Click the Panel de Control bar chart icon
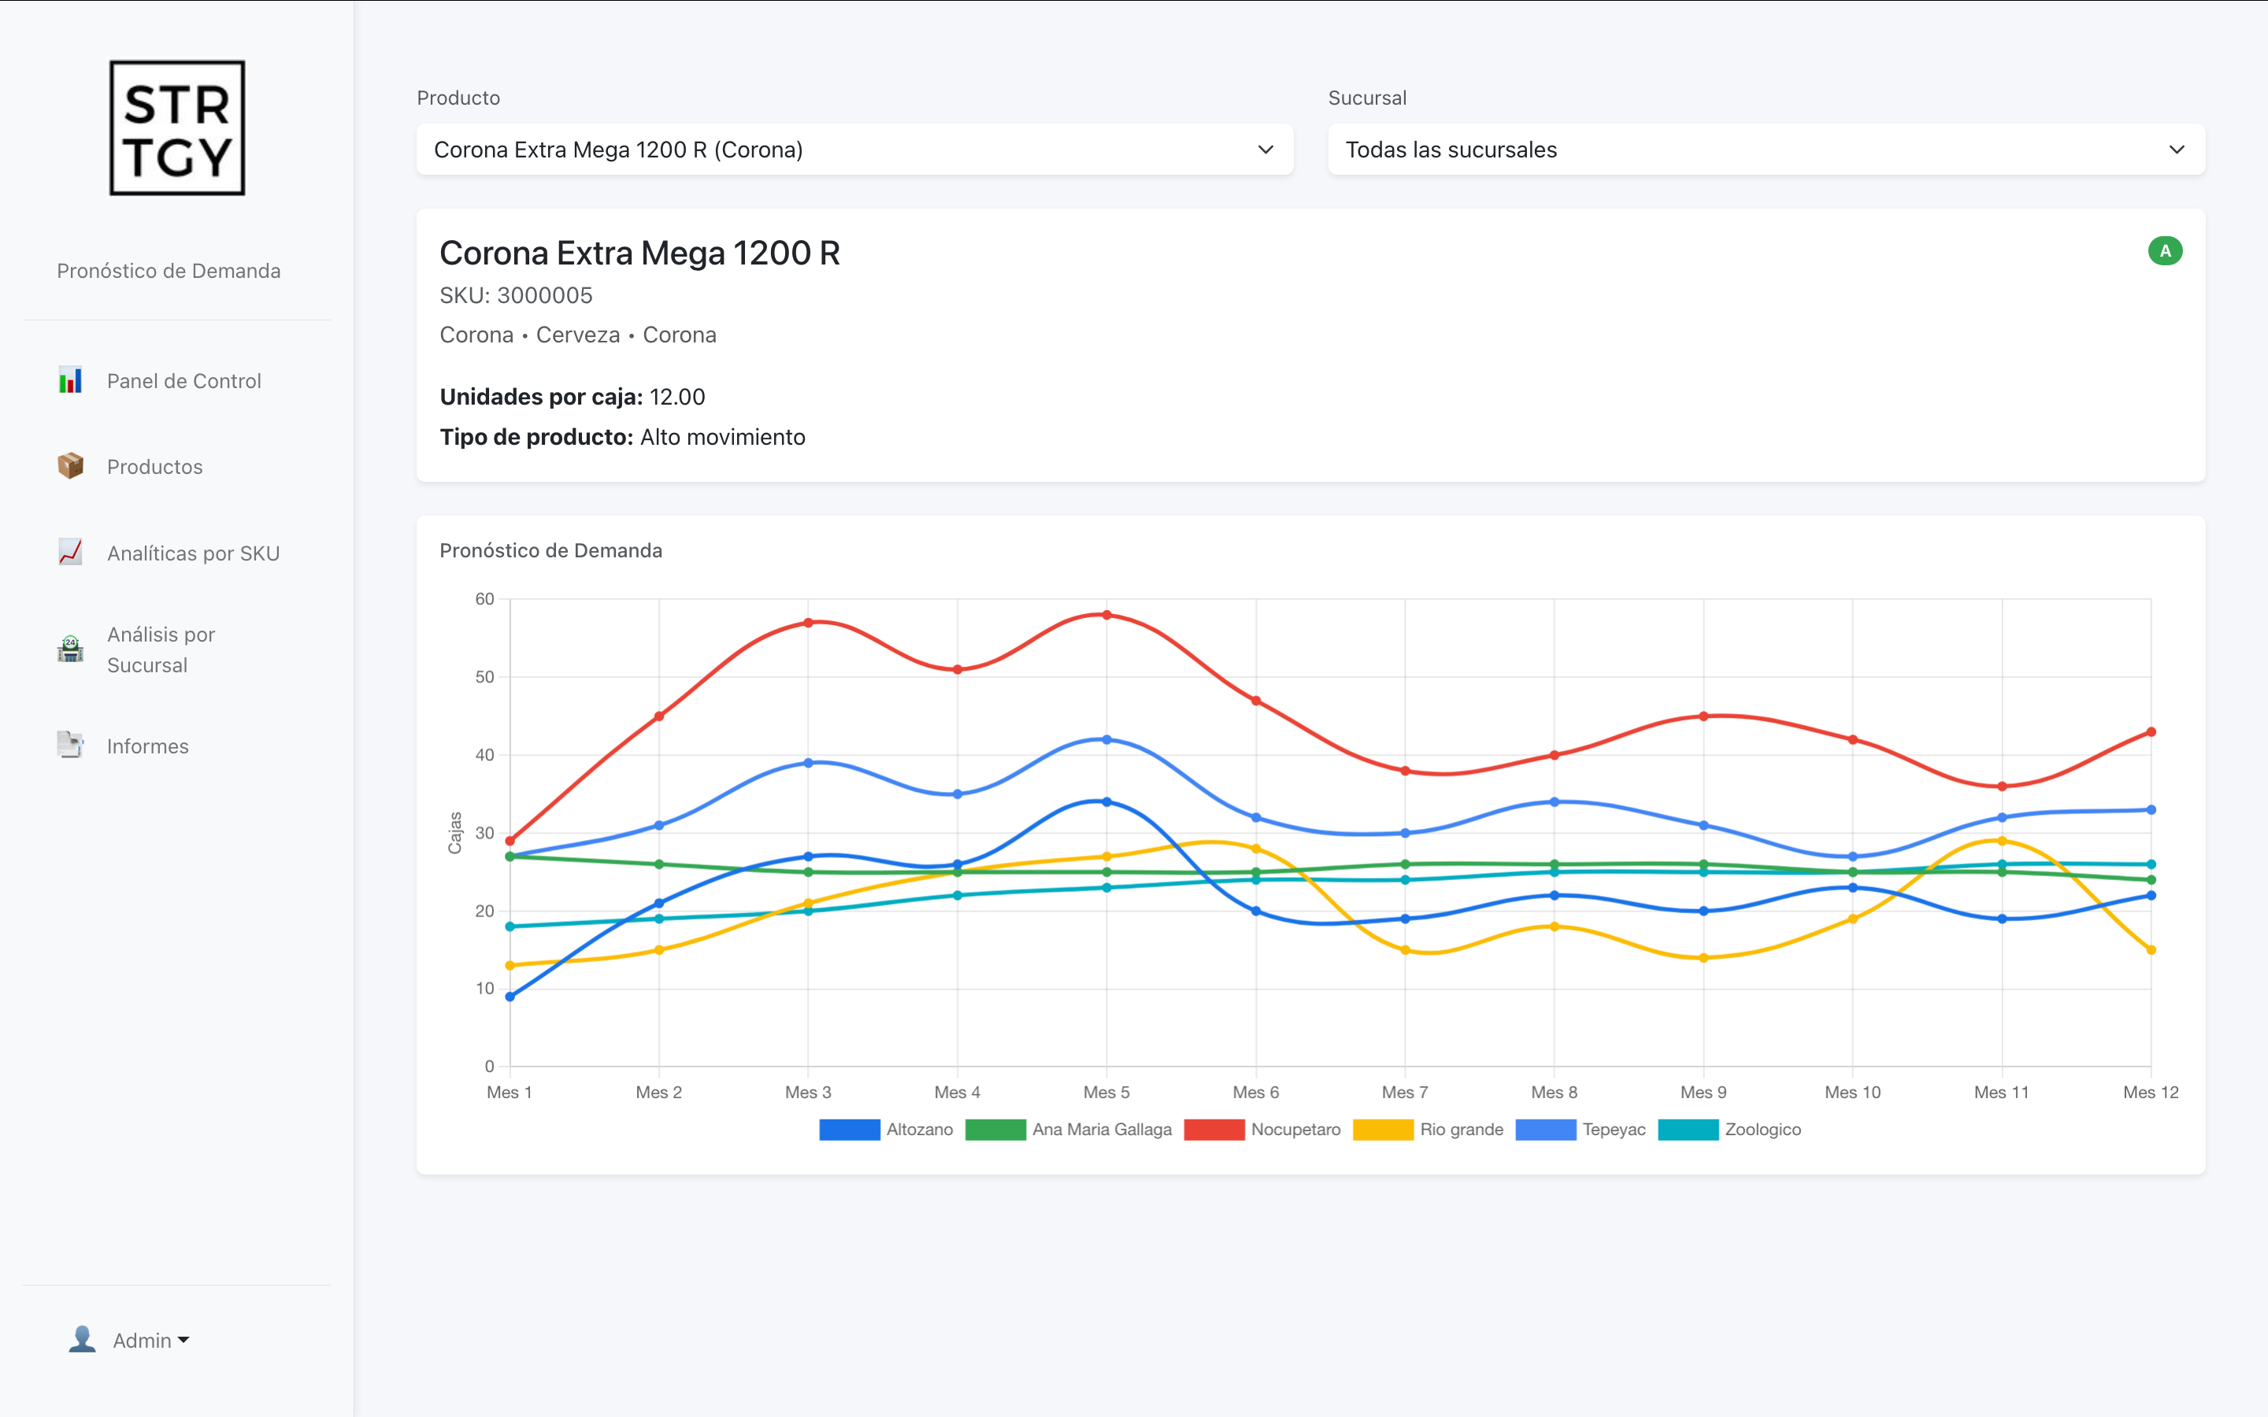 point(70,380)
